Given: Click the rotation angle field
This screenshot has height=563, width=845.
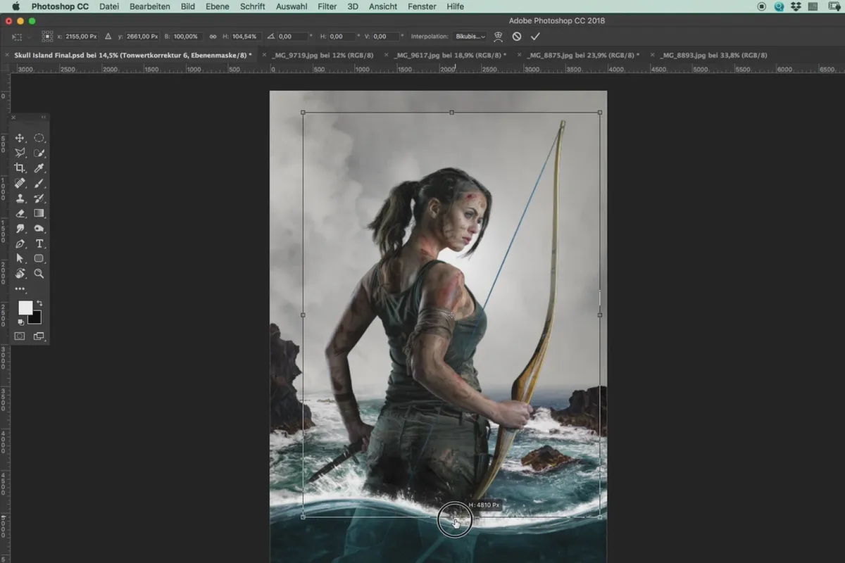Looking at the screenshot, I should click(294, 37).
